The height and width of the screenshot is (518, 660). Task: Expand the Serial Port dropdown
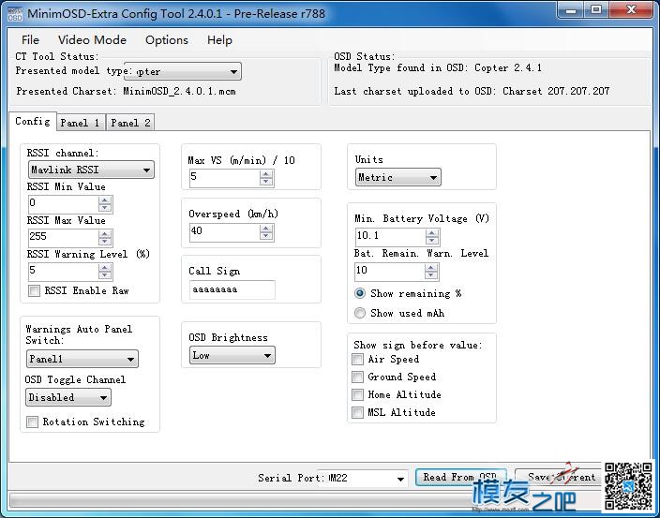(x=363, y=478)
